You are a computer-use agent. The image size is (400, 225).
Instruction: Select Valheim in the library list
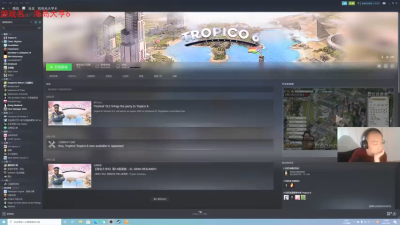coord(15,172)
